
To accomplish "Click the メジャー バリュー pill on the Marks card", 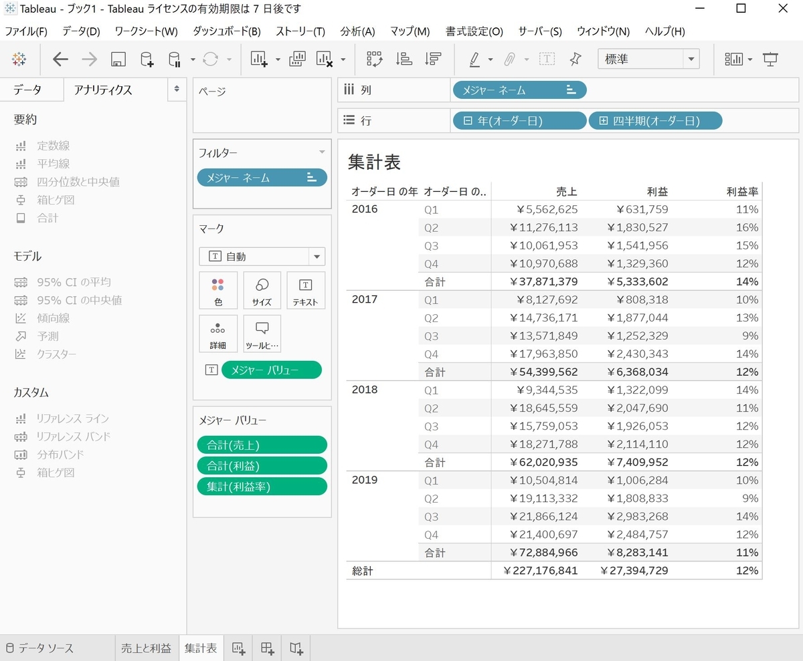I will coord(271,370).
